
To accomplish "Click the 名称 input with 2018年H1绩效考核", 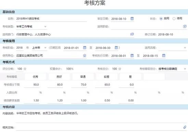I will tap(51, 19).
